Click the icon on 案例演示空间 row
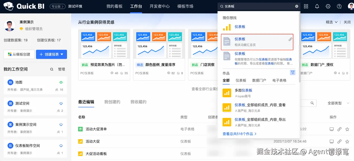Image resolution: width=354 pixels, height=161 pixels. click(x=61, y=124)
